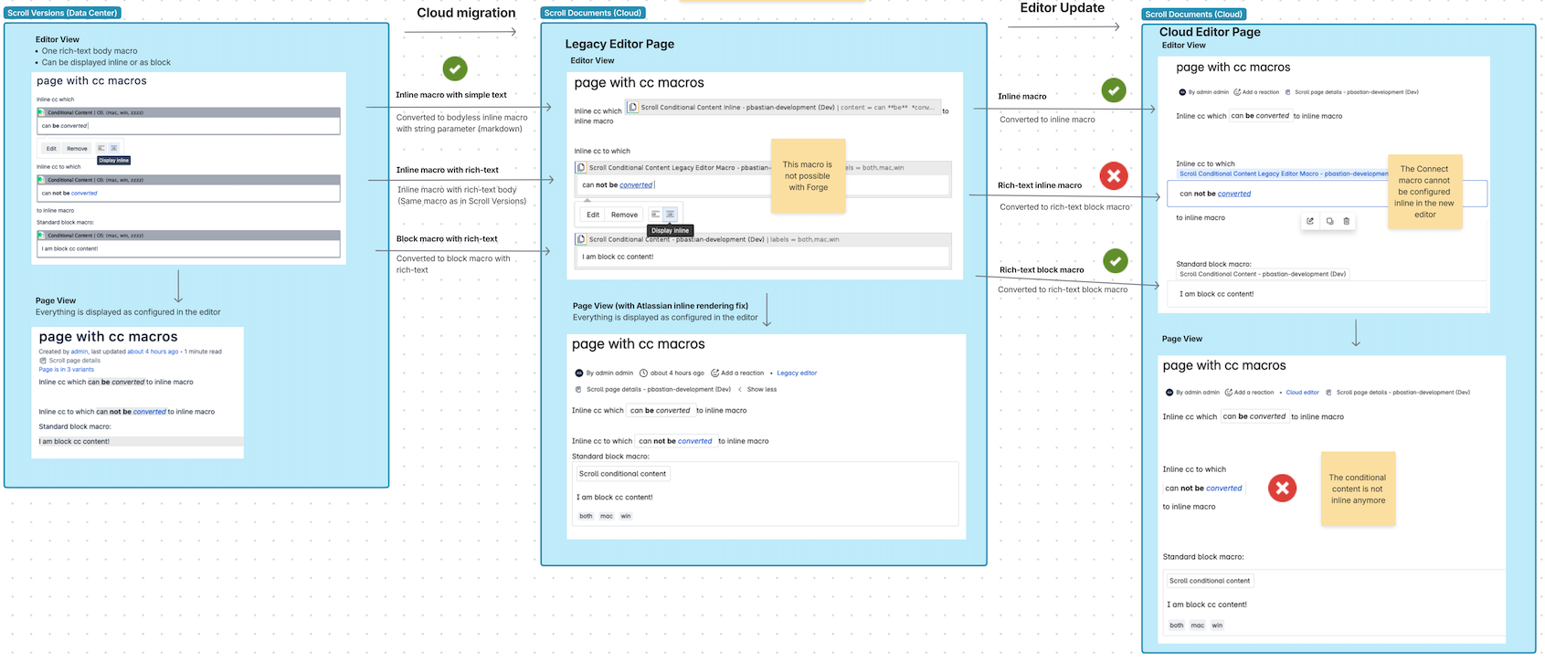Collapse page details using the Show less chevron
Viewport: 1545px width, 662px height.
click(x=740, y=390)
